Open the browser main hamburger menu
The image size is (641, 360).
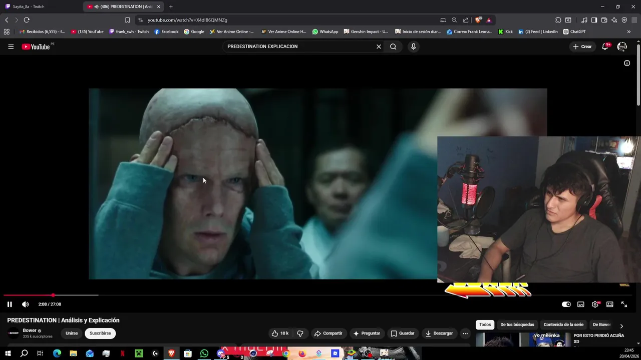coord(634,20)
